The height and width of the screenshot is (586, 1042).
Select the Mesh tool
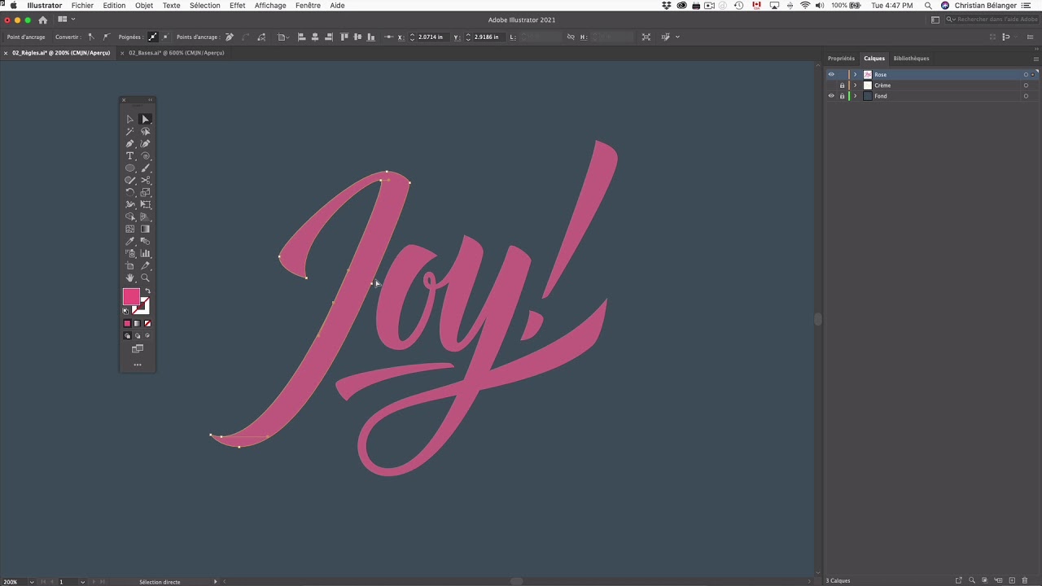[x=129, y=229]
